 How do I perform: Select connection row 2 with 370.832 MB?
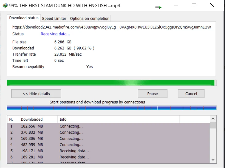108,132
